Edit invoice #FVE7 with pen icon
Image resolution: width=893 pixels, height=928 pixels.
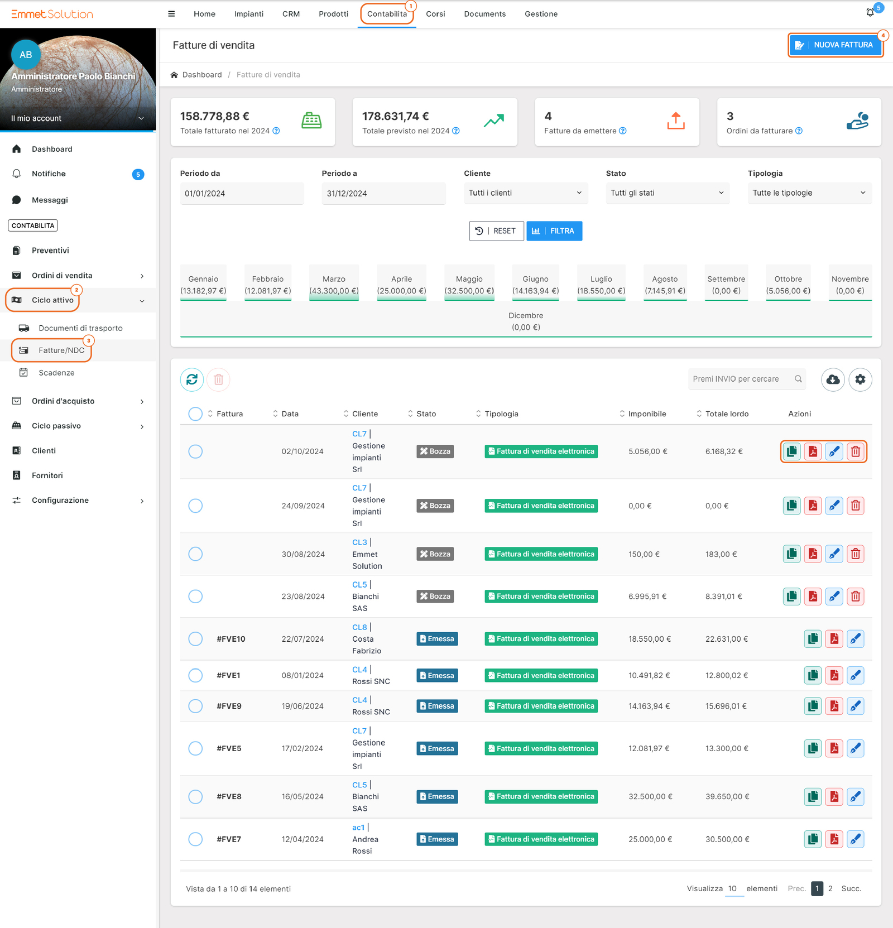tap(855, 839)
